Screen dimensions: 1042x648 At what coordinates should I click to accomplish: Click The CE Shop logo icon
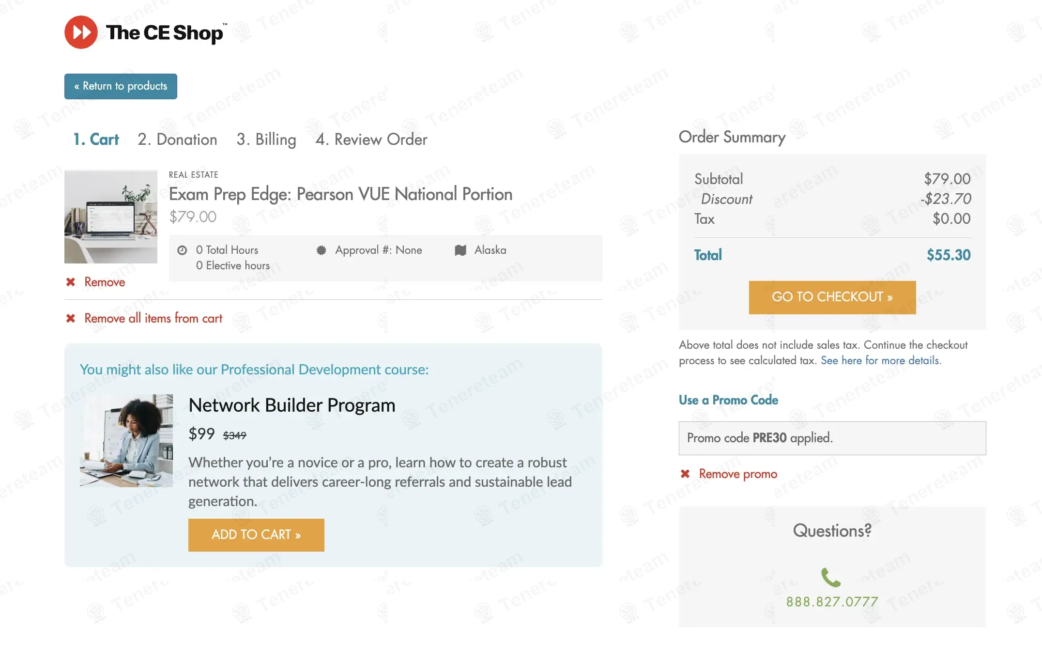[x=81, y=32]
